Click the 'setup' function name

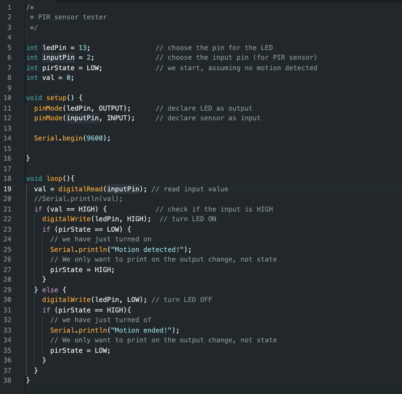(56, 98)
